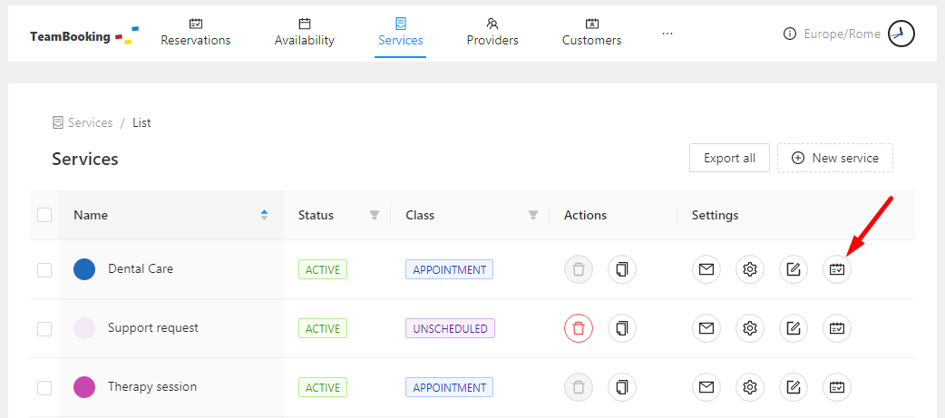Clone the Therapy session service
This screenshot has width=945, height=418.
622,387
